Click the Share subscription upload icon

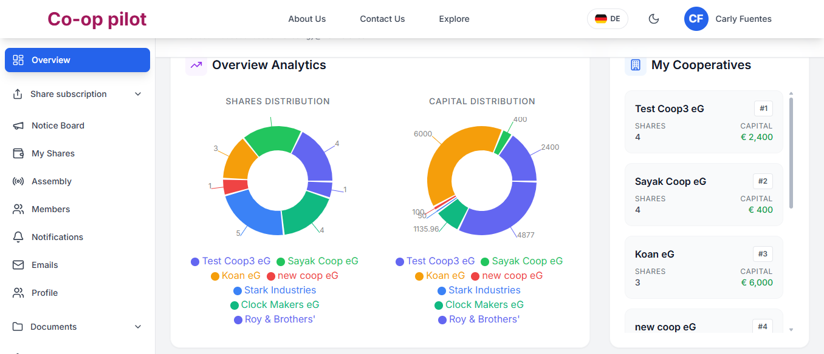click(17, 94)
